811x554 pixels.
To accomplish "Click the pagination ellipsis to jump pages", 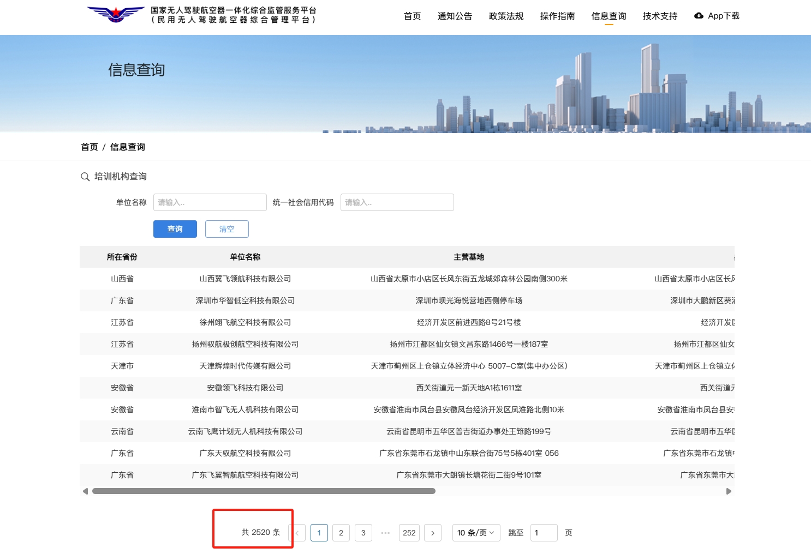I will (x=385, y=533).
